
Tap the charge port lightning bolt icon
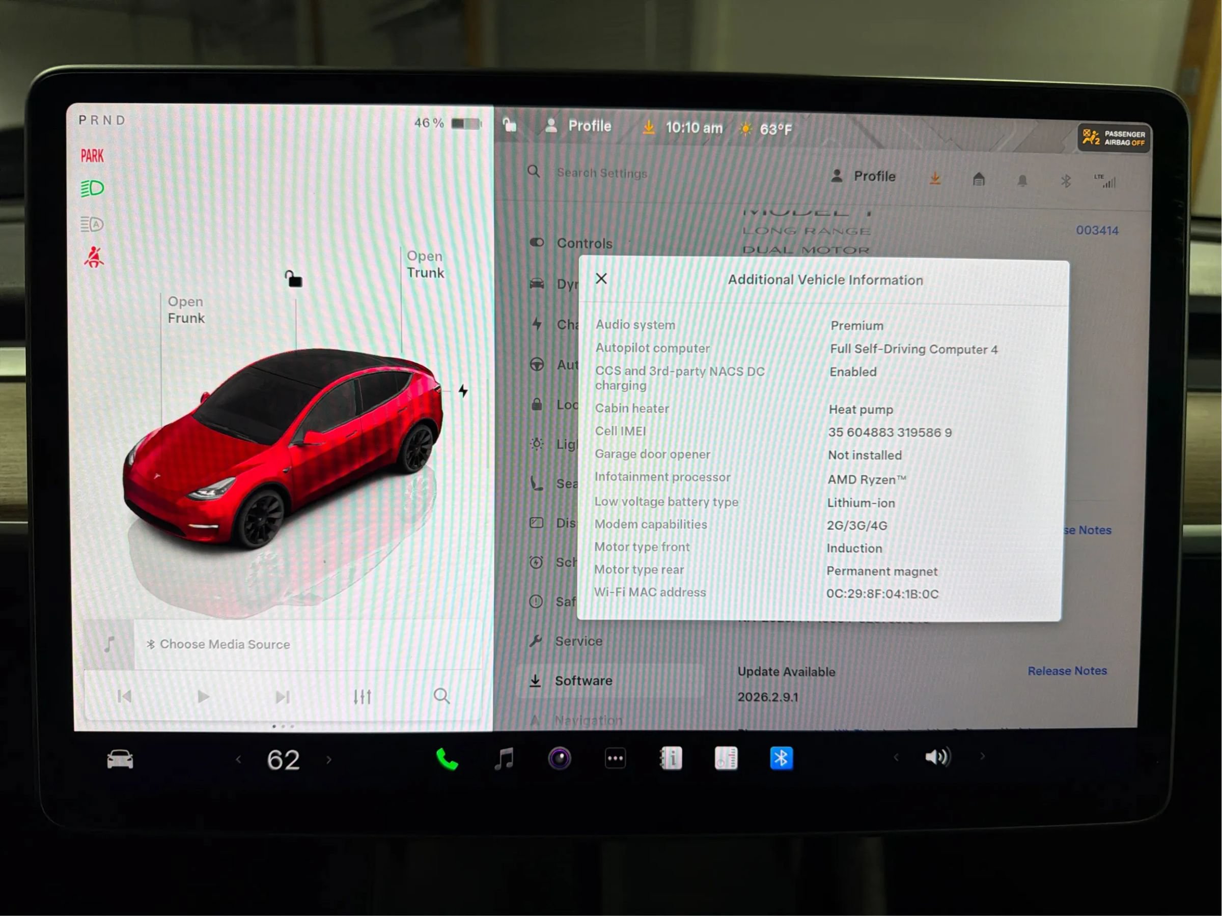click(x=463, y=391)
